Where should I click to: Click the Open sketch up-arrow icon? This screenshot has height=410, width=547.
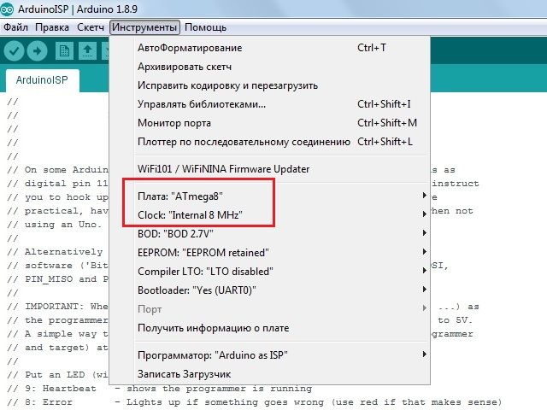(87, 51)
